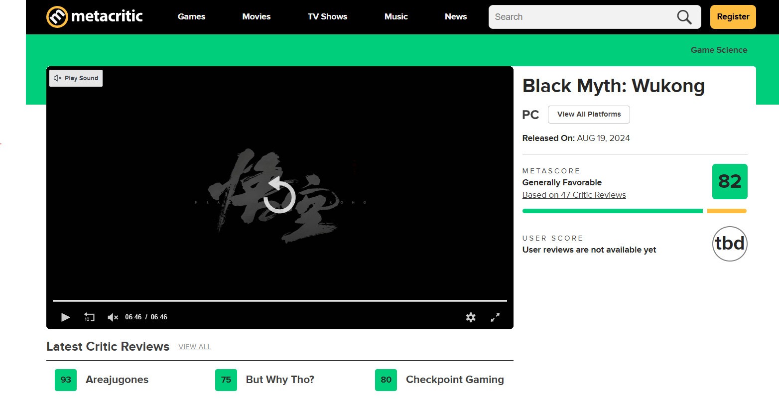The width and height of the screenshot is (779, 400).
Task: Open the Movies menu
Action: (257, 16)
